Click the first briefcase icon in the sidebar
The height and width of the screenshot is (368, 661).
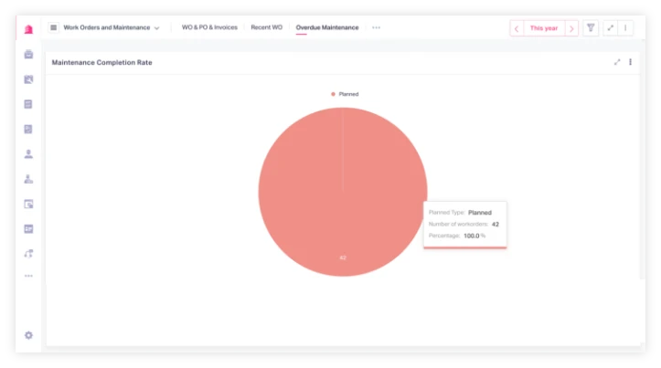tap(28, 55)
